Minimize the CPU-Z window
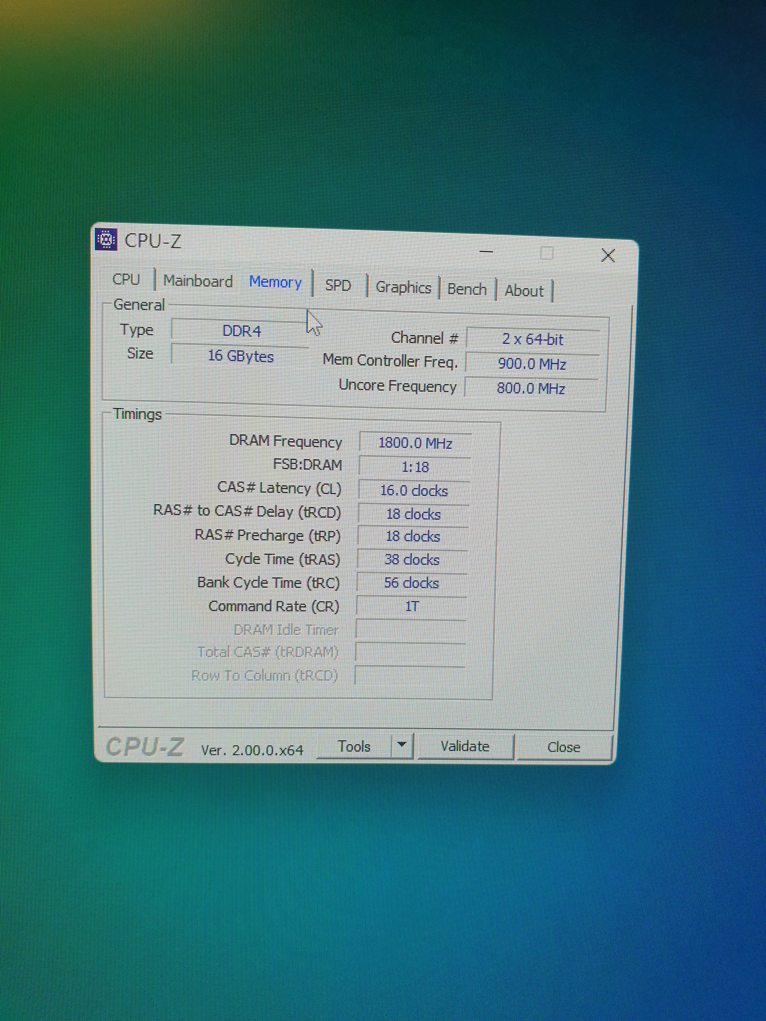 point(486,251)
